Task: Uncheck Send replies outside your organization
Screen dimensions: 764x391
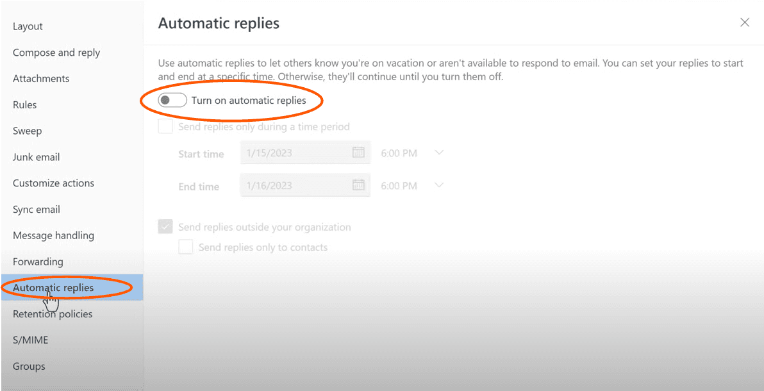Action: click(165, 226)
